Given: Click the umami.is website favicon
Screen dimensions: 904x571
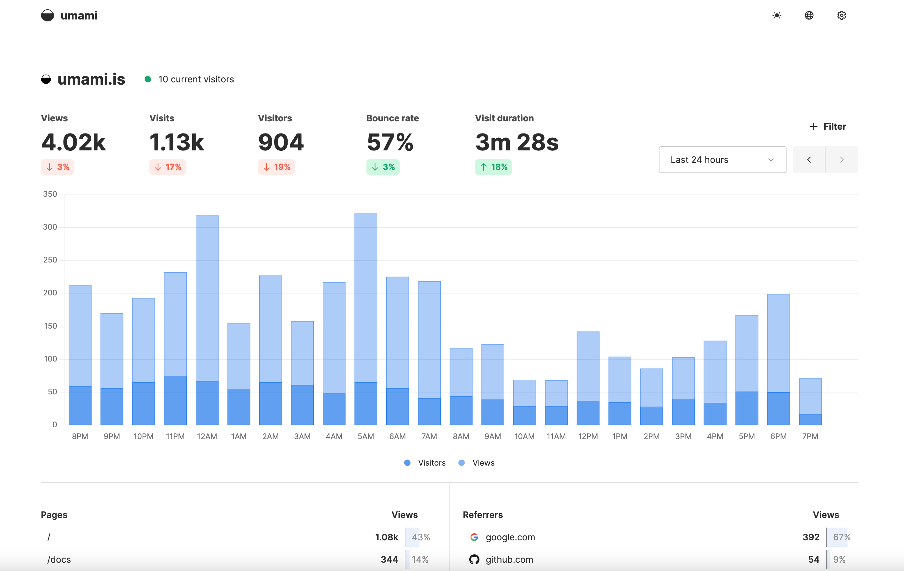Looking at the screenshot, I should coord(46,79).
